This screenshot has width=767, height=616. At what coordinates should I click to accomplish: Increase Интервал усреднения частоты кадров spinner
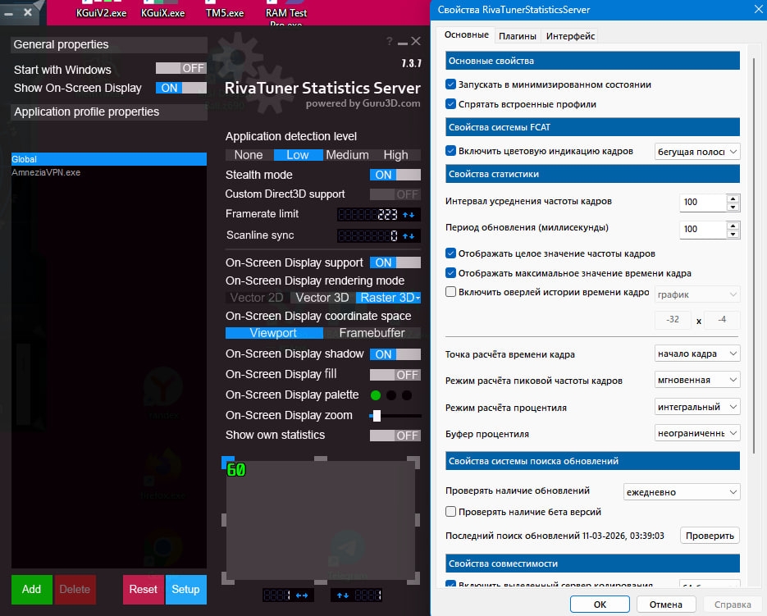pos(733,198)
